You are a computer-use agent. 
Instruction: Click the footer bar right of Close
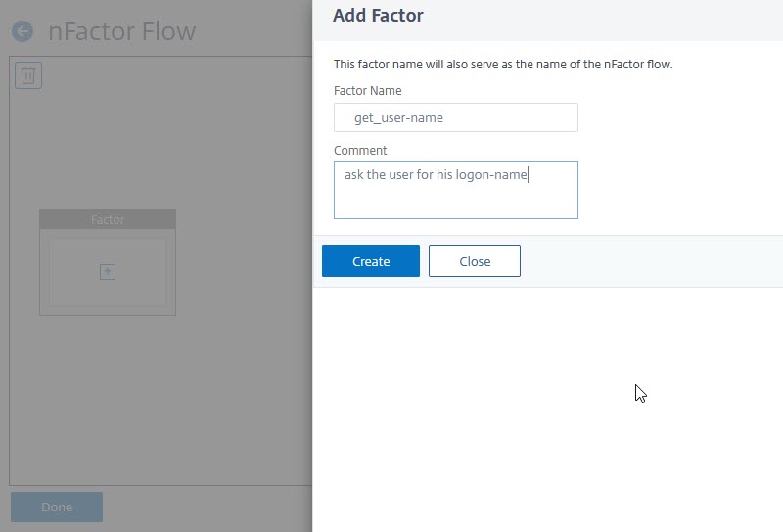[649, 261]
